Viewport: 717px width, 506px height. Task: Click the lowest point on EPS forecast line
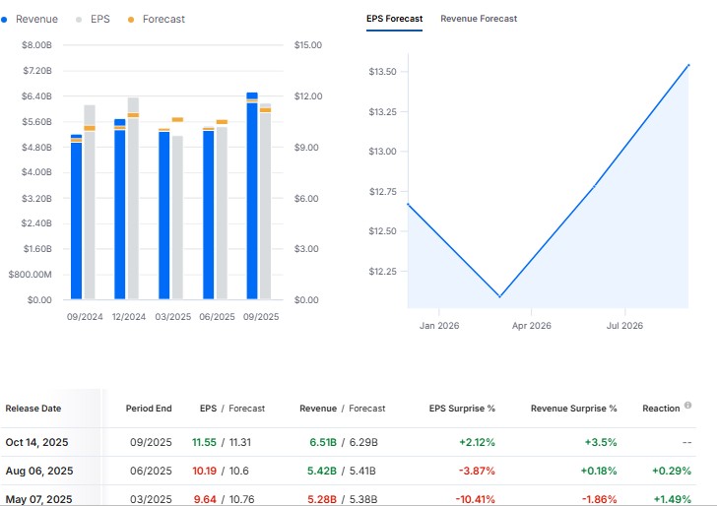[500, 296]
